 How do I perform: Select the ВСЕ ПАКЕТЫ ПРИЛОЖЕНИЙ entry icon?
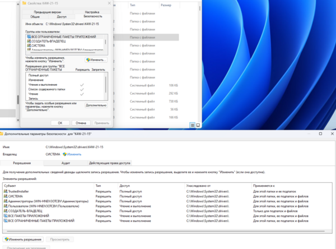[x=6, y=216]
